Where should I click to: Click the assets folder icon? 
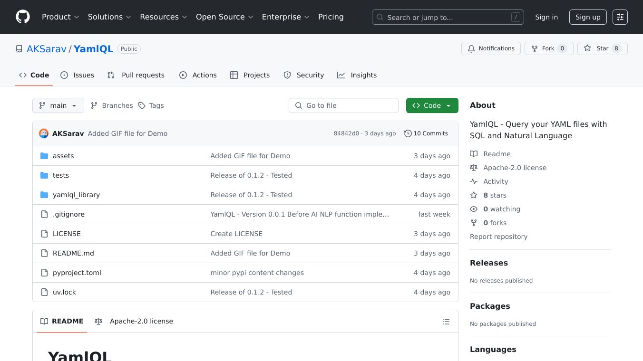[44, 156]
